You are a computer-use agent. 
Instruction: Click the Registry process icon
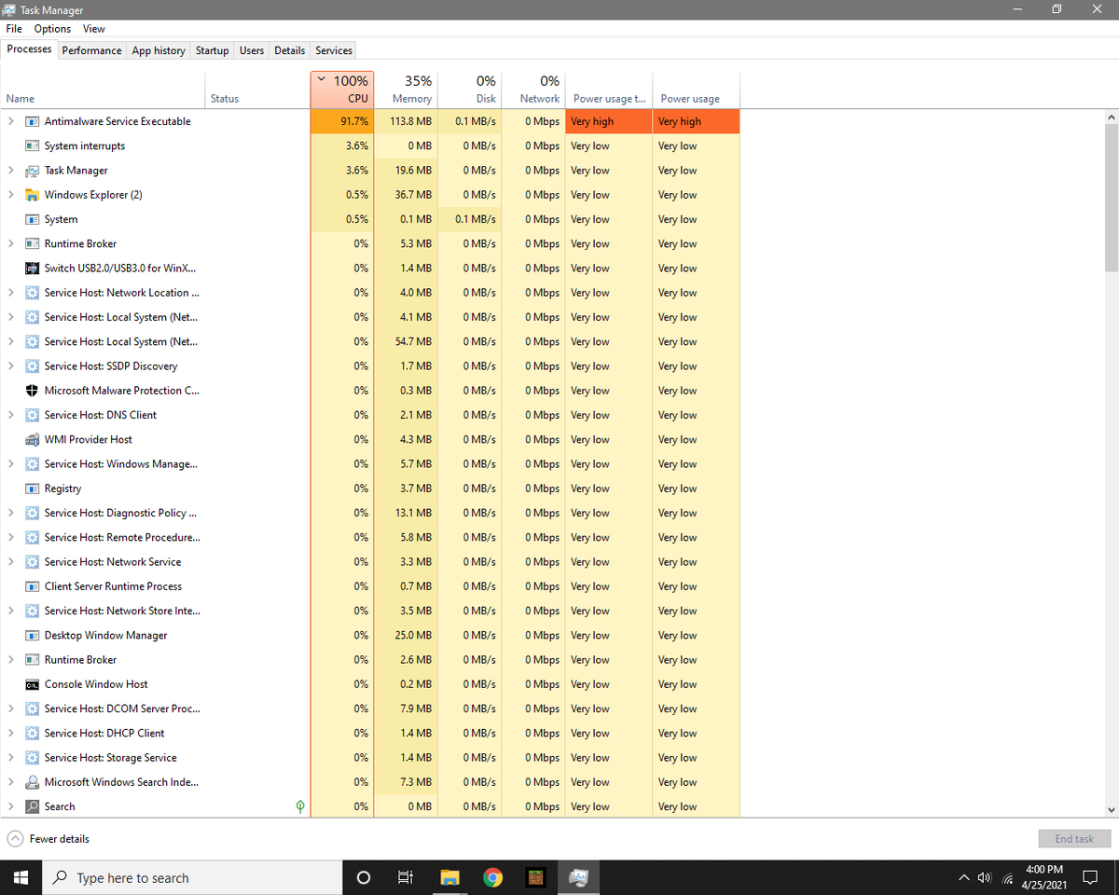(x=33, y=489)
